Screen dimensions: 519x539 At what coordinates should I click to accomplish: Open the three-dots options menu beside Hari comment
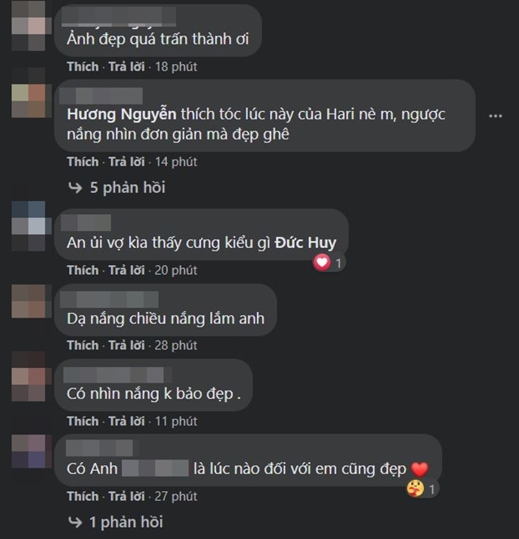pyautogui.click(x=495, y=116)
